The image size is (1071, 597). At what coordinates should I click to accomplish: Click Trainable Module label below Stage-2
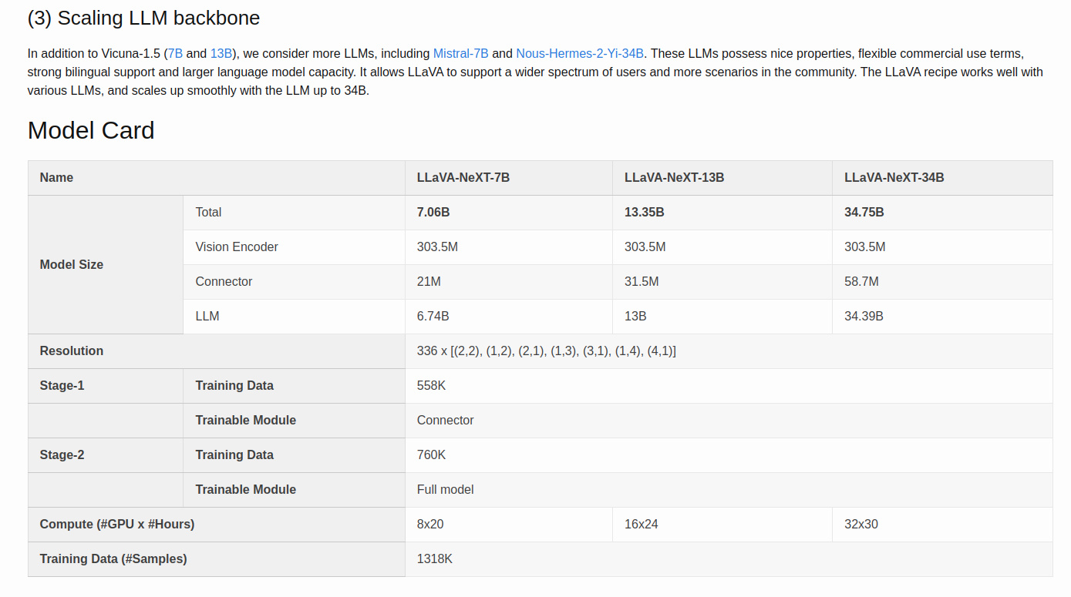(x=245, y=489)
